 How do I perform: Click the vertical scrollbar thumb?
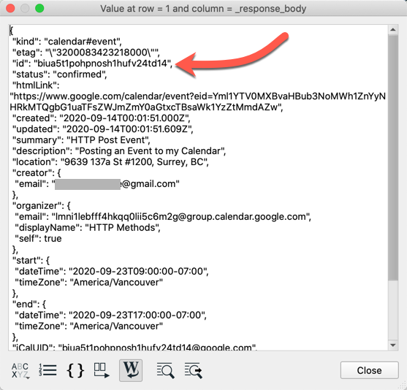coord(393,158)
